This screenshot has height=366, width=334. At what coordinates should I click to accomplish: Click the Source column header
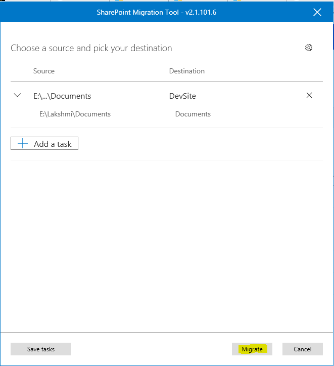coord(44,71)
